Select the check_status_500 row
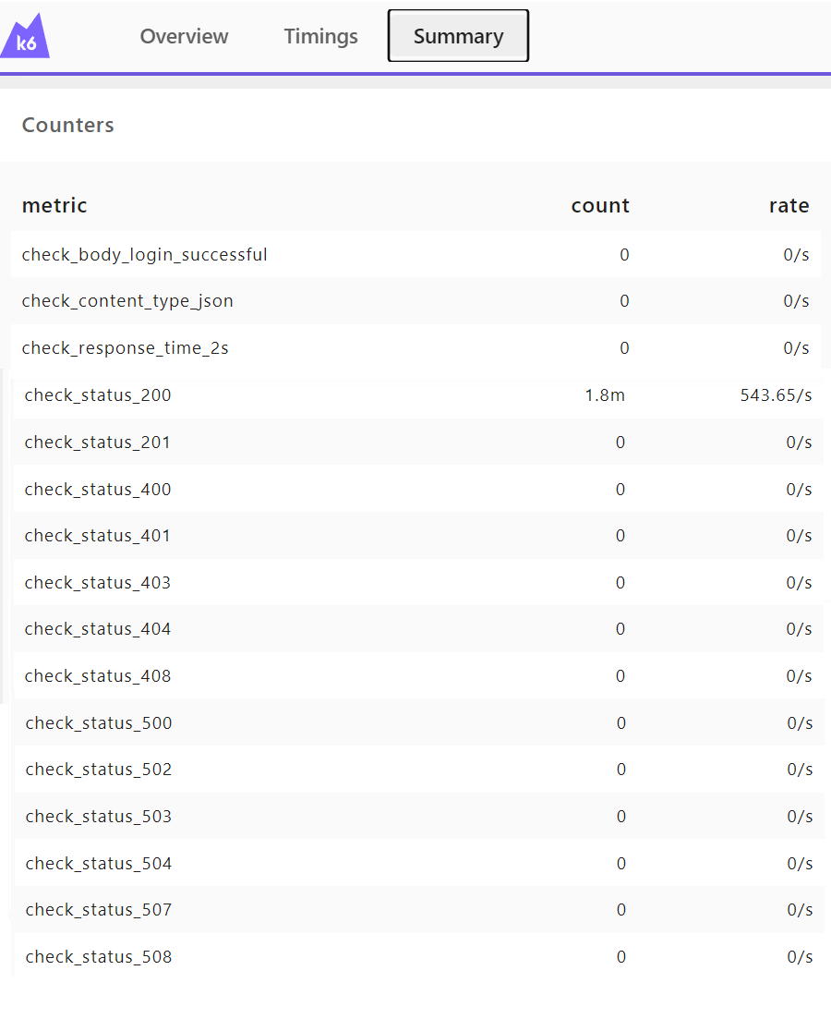831x1031 pixels. tap(98, 722)
